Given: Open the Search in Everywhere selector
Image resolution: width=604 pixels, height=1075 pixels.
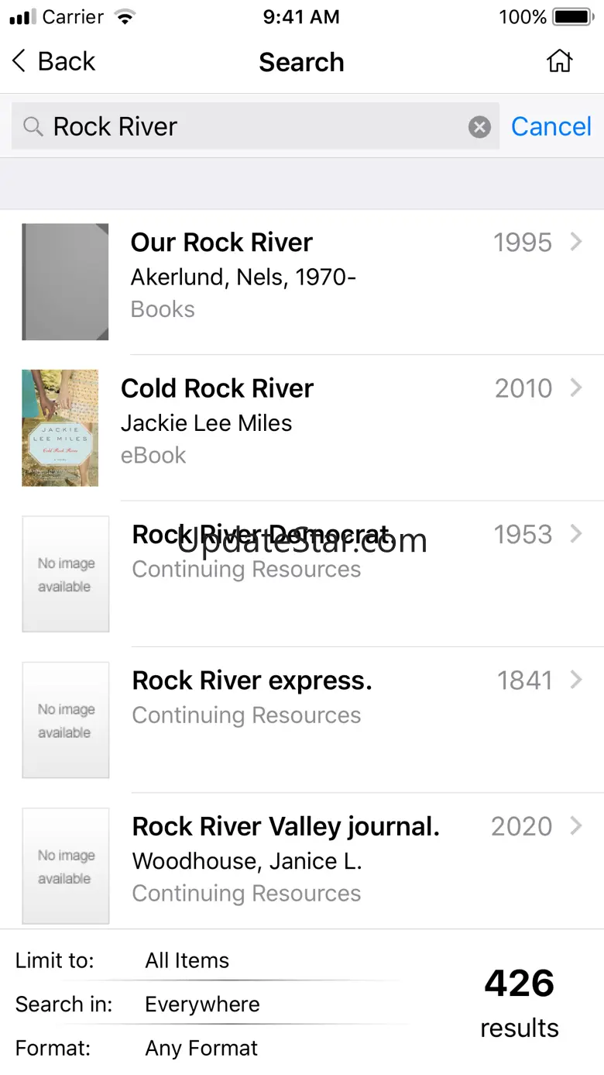Looking at the screenshot, I should coord(202,1004).
